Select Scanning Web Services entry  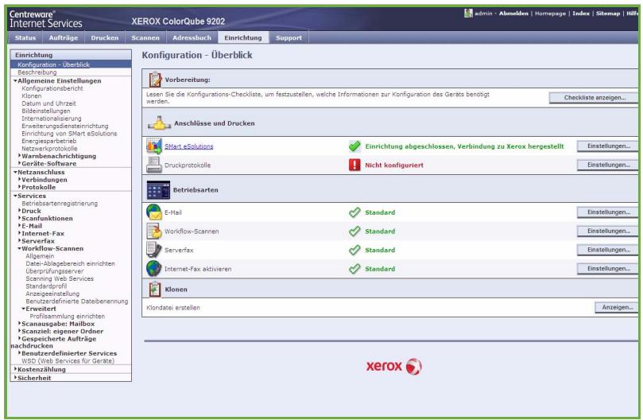point(60,278)
